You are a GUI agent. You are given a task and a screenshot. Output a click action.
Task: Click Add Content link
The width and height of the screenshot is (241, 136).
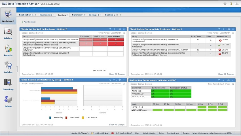click(x=28, y=22)
